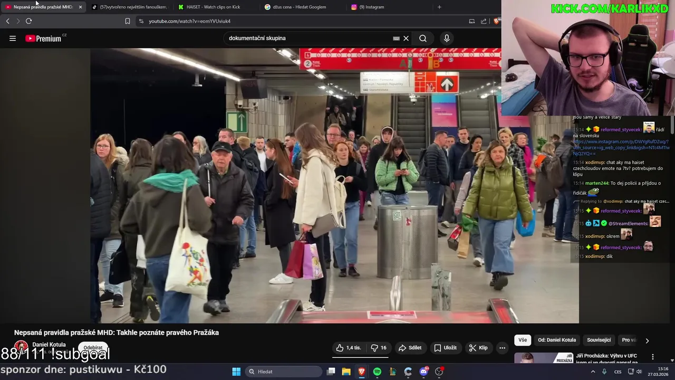
Task: Click the Uložit save button
Action: pos(445,348)
